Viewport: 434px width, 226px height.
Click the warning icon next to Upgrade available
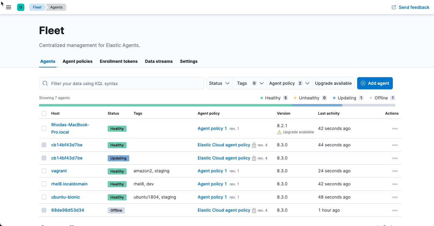coord(280,132)
